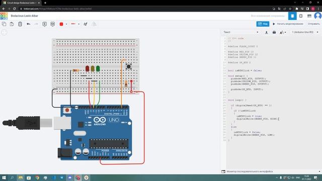Open Telegram from taskbar
This screenshot has height=181, width=322.
pos(61,177)
